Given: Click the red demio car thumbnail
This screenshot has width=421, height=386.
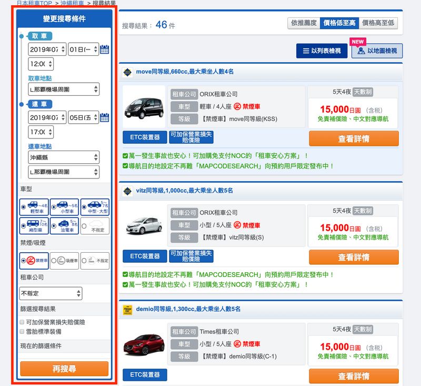Looking at the screenshot, I should (x=144, y=344).
